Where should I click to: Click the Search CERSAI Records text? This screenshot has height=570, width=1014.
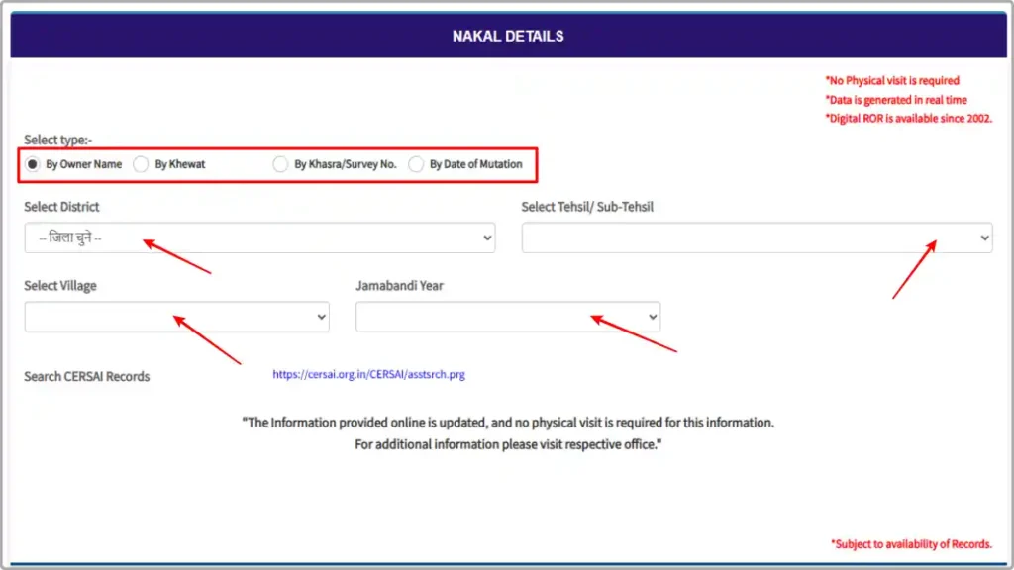87,376
